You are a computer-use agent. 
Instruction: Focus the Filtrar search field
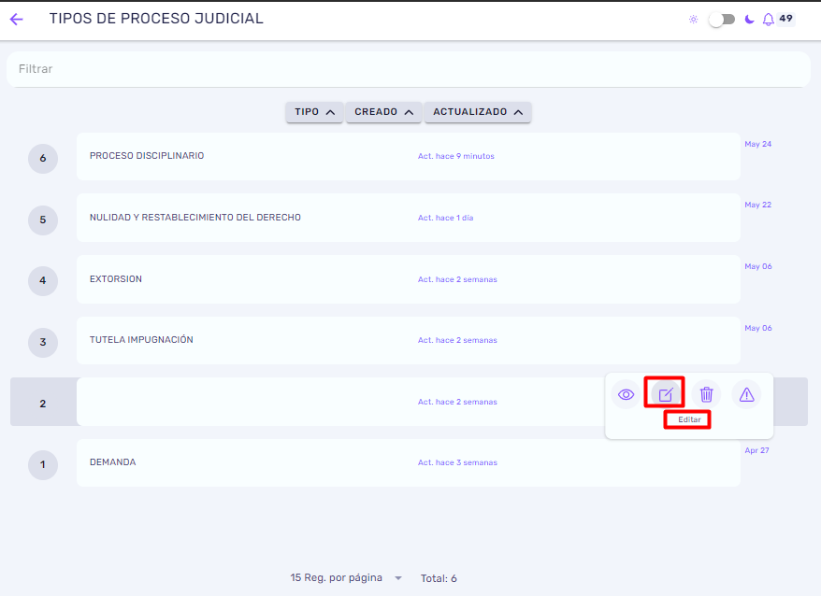point(409,69)
